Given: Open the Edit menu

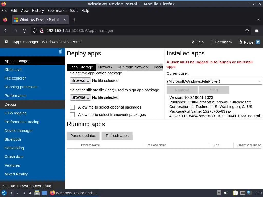Looking at the screenshot, I should coord(14,11).
